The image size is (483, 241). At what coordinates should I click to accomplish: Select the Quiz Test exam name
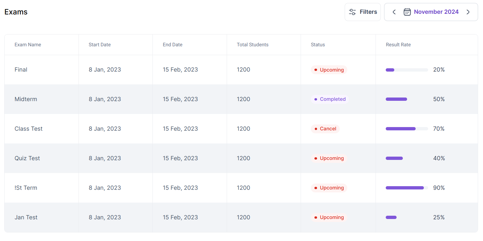click(27, 158)
